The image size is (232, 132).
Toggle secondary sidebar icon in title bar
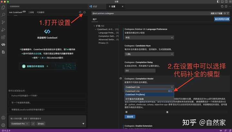pos(226,2)
